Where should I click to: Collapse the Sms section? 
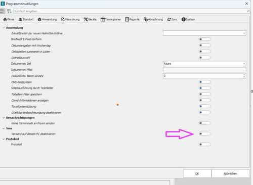(4, 128)
